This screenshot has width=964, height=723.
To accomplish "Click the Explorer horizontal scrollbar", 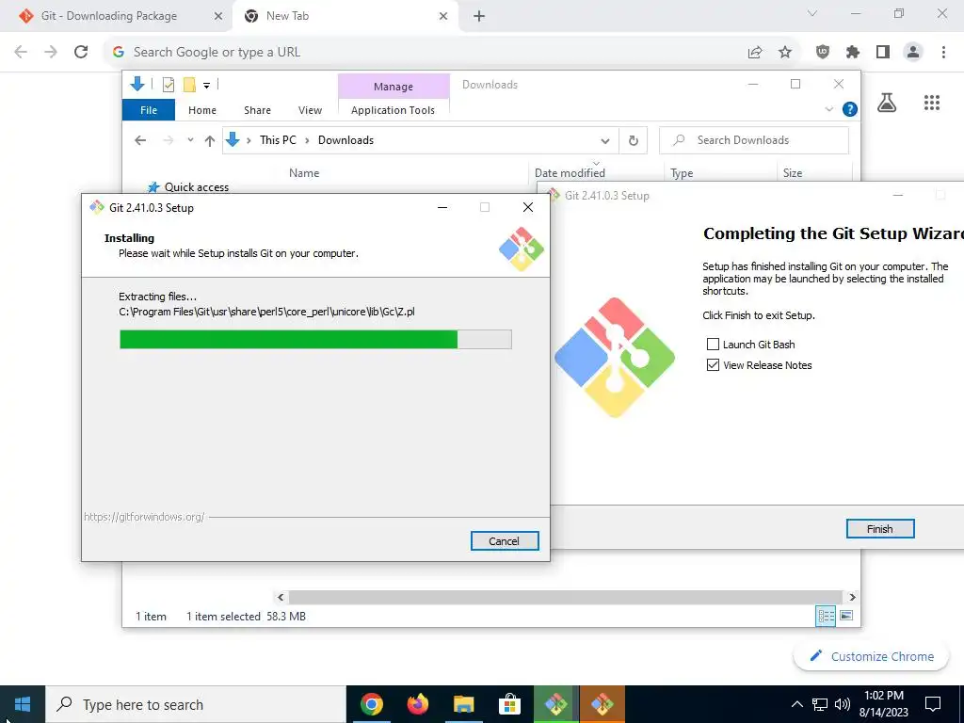I will click(565, 597).
